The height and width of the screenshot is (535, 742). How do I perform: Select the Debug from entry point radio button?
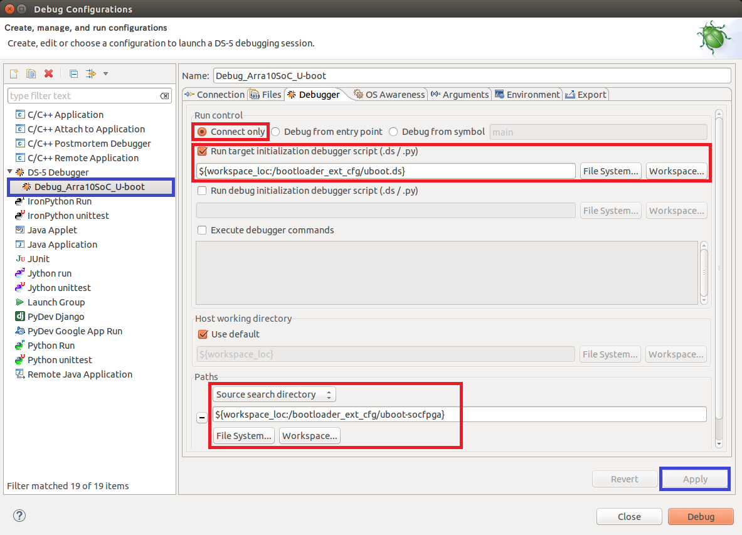(276, 132)
